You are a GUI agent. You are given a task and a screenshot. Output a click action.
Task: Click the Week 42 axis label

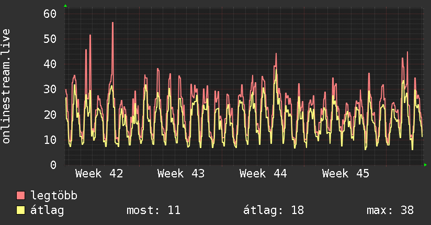(x=99, y=174)
